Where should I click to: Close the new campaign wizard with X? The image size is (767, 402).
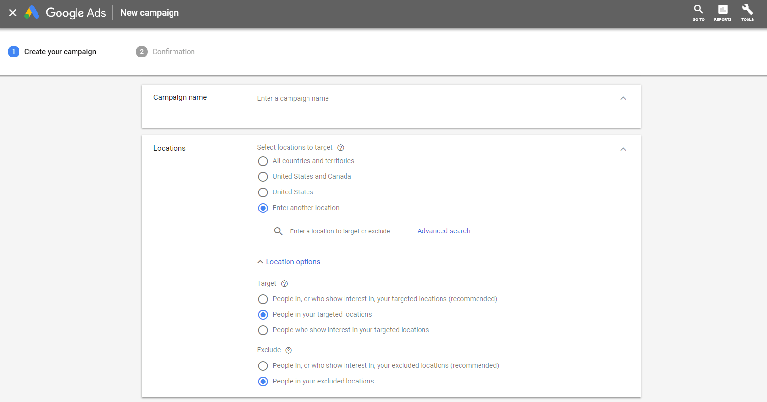(13, 13)
